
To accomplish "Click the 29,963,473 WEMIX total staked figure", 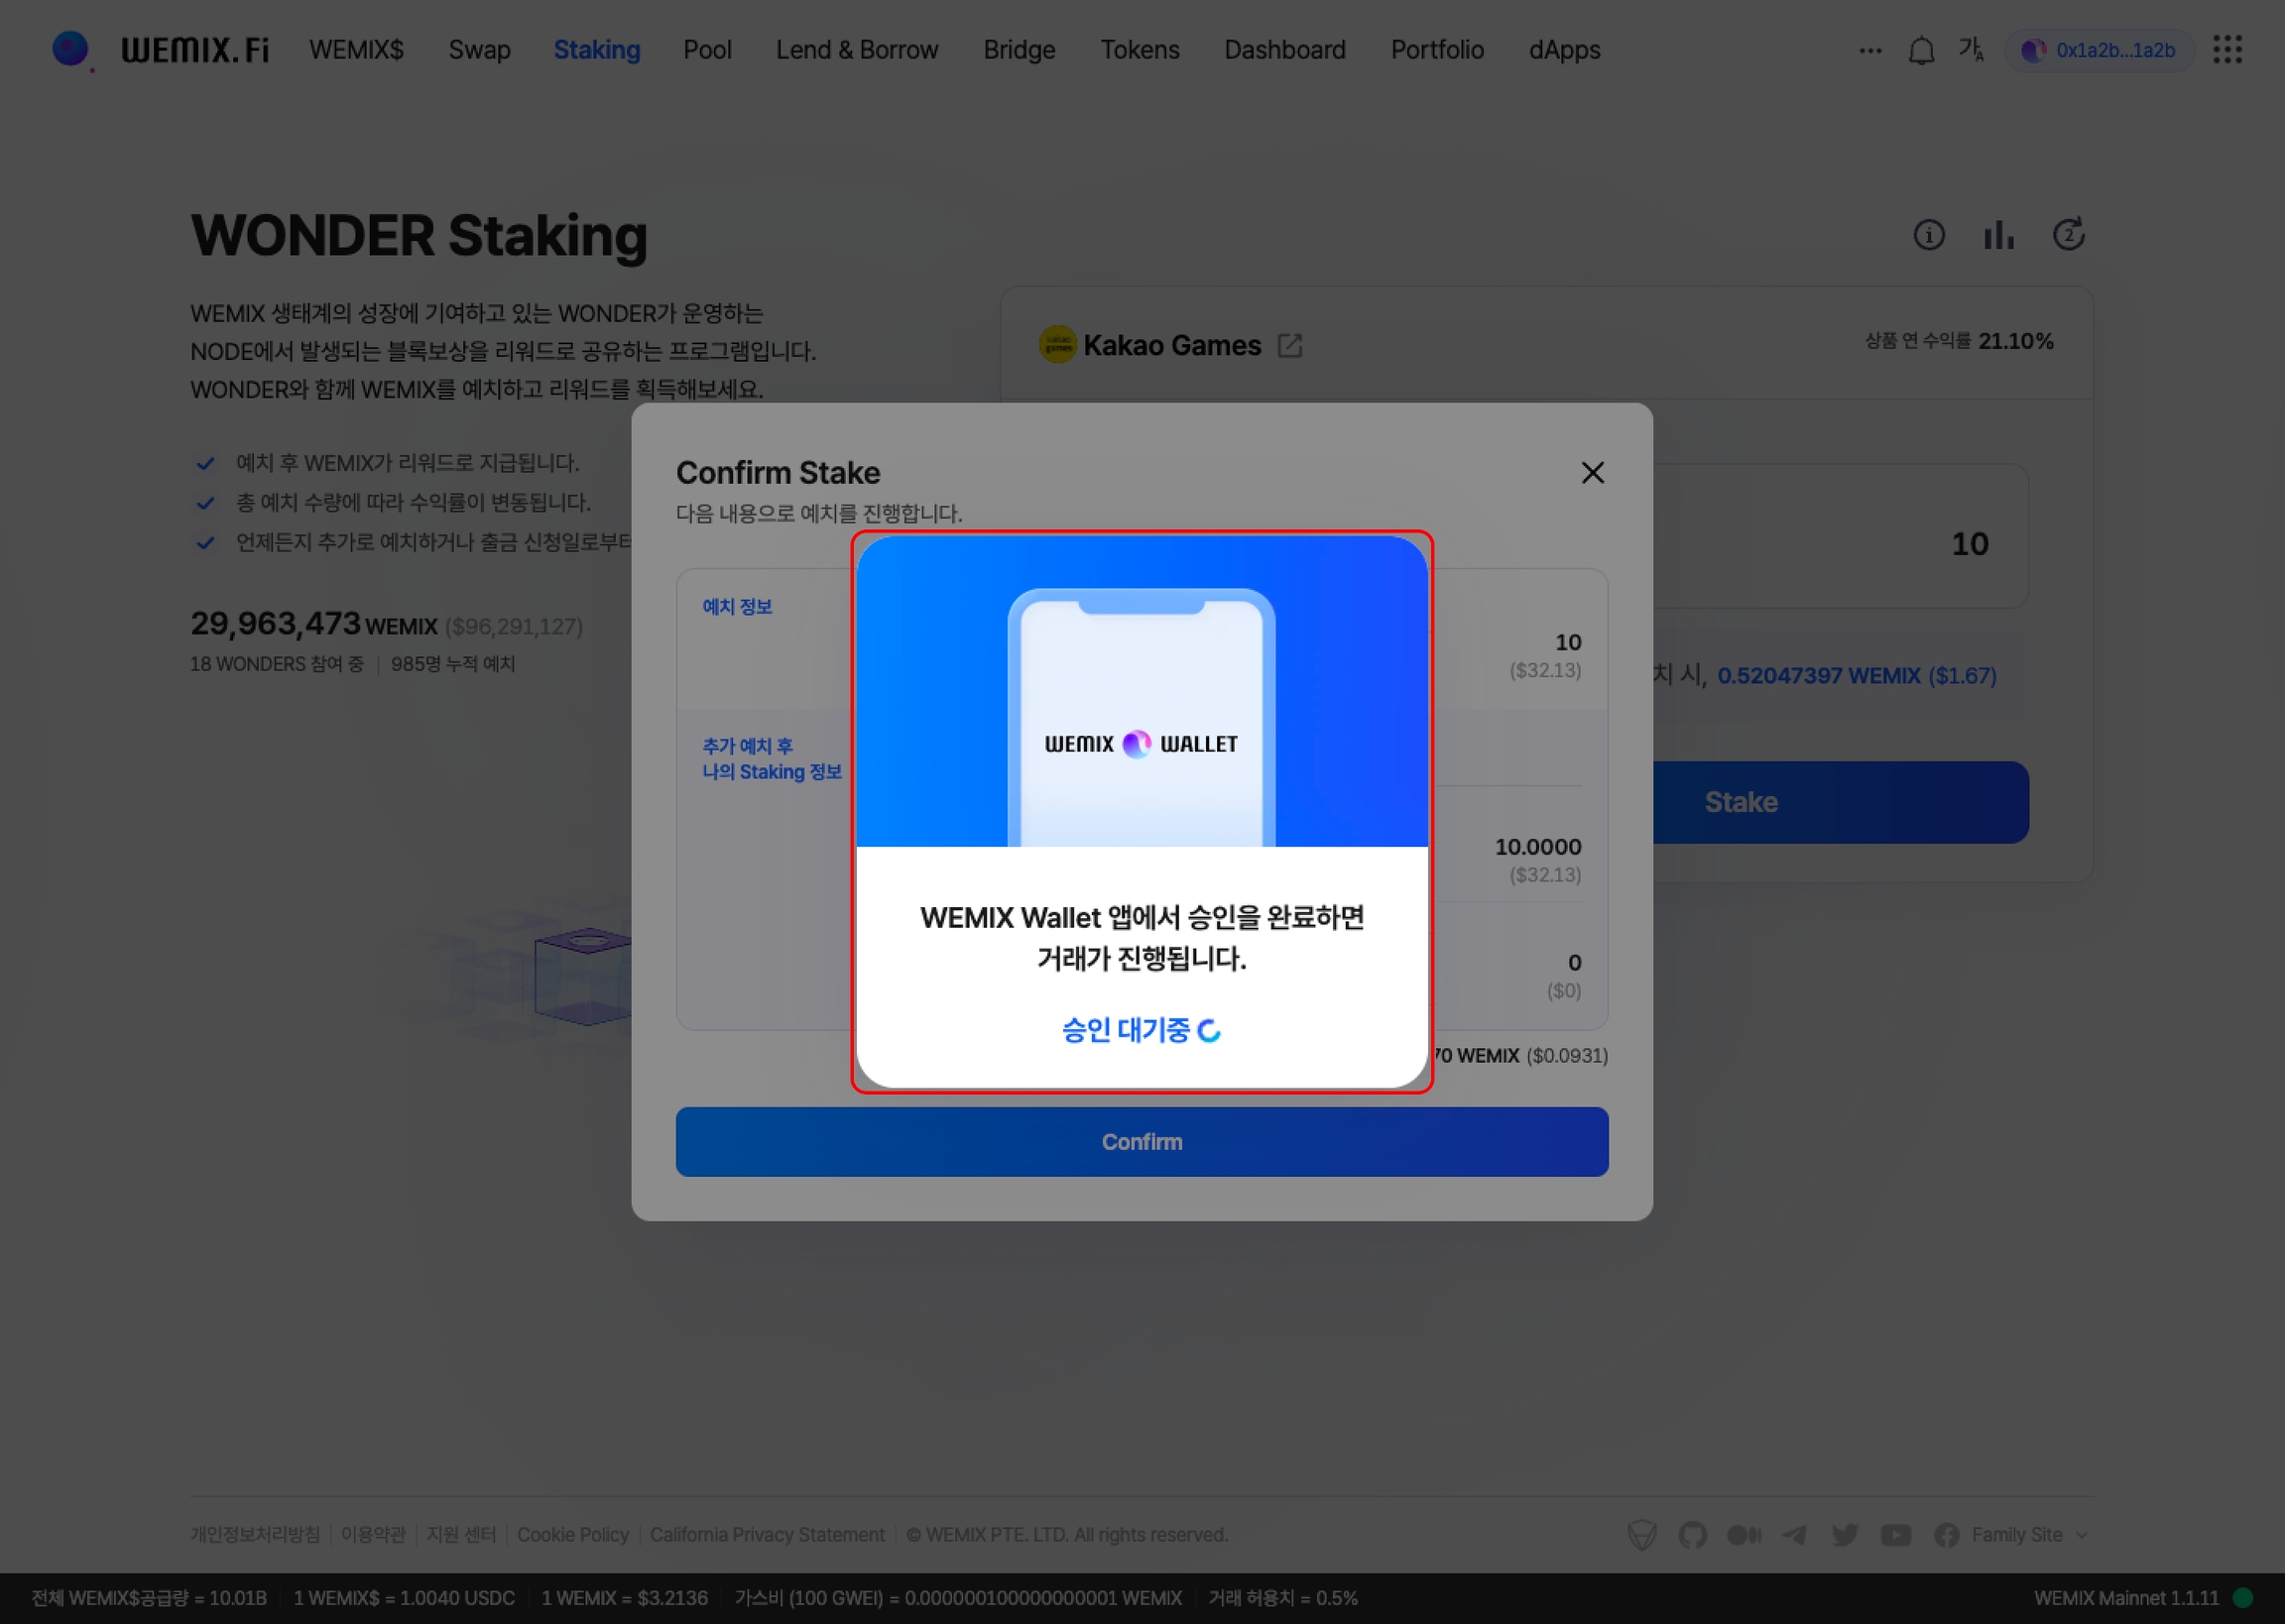I will [314, 624].
